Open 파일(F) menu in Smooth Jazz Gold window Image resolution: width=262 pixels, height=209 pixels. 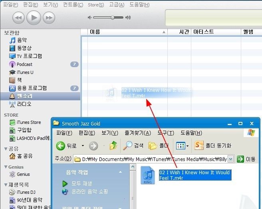(64, 133)
